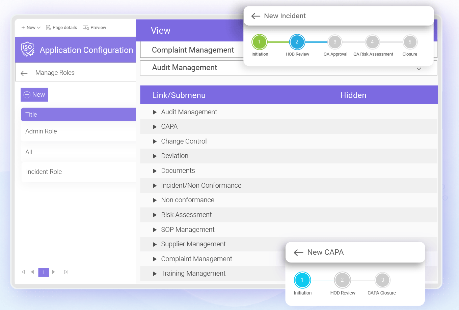Select CAPA step 1 Initiation
This screenshot has height=310, width=459.
(x=302, y=280)
